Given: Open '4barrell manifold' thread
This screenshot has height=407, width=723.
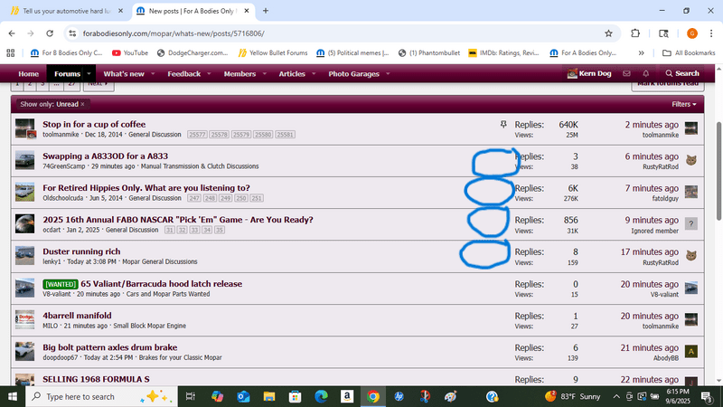Looking at the screenshot, I should [x=77, y=316].
